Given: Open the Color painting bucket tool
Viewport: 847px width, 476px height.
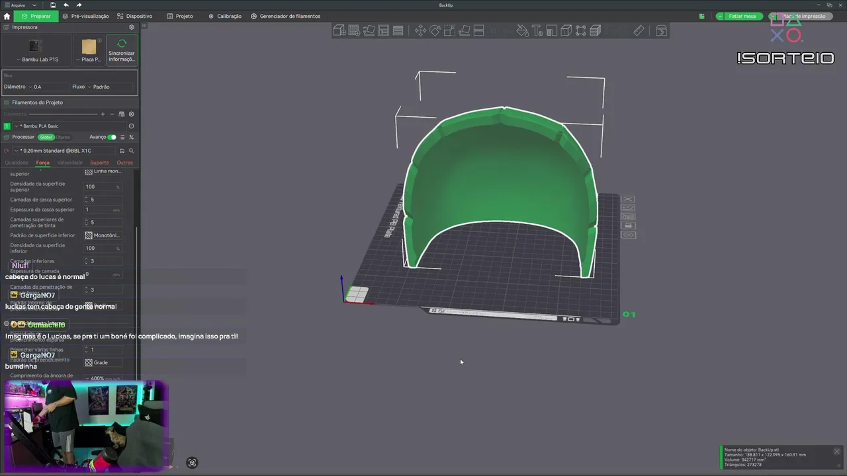Looking at the screenshot, I should click(523, 30).
